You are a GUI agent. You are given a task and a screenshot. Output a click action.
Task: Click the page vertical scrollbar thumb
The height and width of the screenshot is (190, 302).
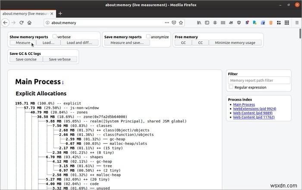coord(300,34)
